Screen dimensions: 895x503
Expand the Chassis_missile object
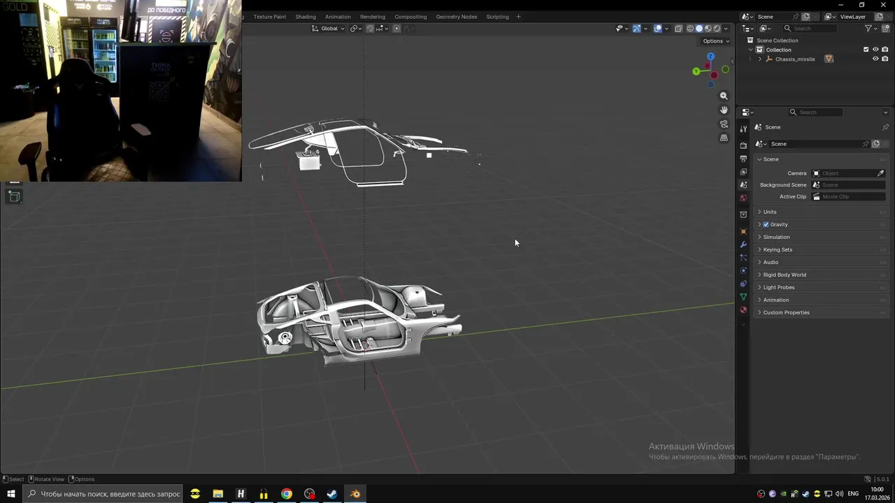pos(760,59)
